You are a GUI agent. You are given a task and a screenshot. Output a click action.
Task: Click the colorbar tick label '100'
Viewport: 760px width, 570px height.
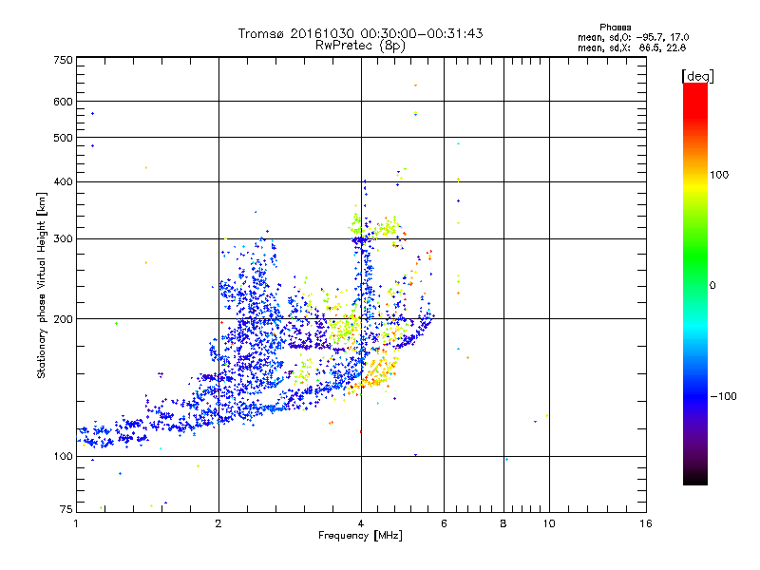pos(719,175)
